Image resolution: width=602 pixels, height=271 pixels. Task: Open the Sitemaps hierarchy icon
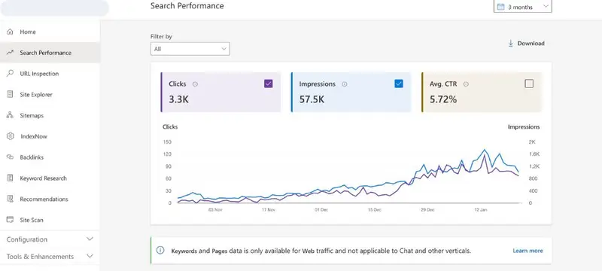pyautogui.click(x=10, y=115)
